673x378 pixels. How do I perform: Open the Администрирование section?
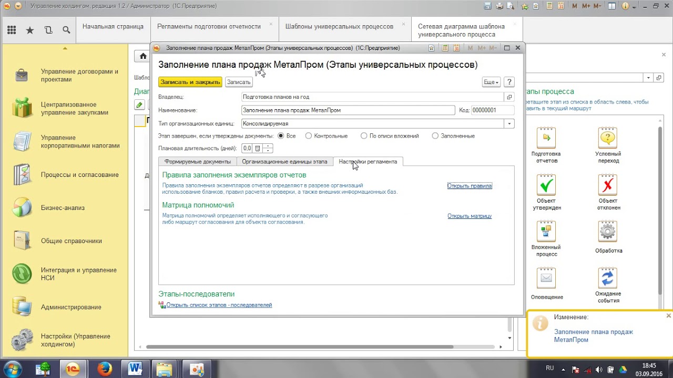tap(71, 307)
